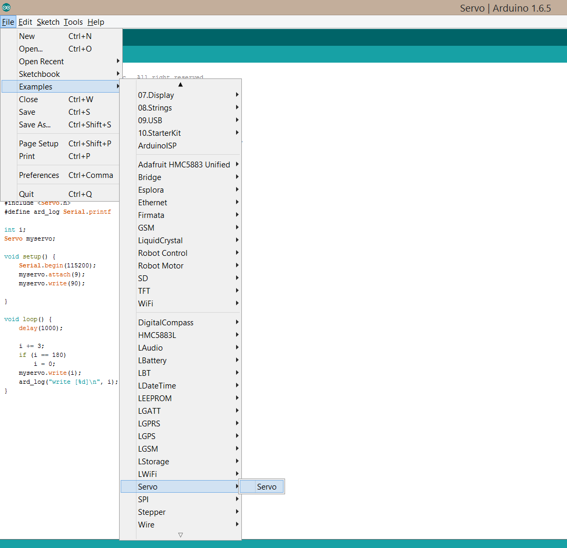Click the ard_log write code line

coord(69,382)
